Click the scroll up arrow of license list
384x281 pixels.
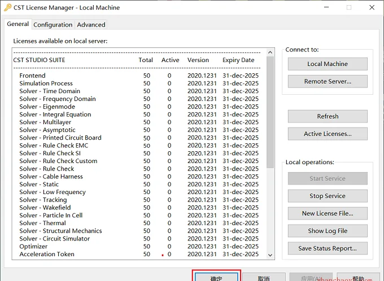click(x=270, y=52)
